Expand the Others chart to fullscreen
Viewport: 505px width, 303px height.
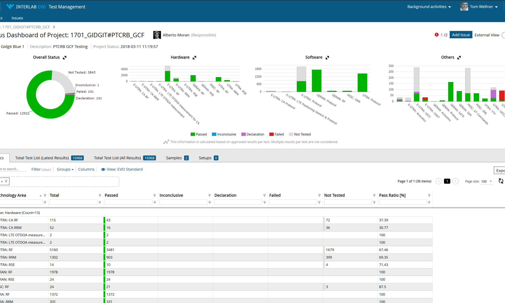pyautogui.click(x=459, y=58)
